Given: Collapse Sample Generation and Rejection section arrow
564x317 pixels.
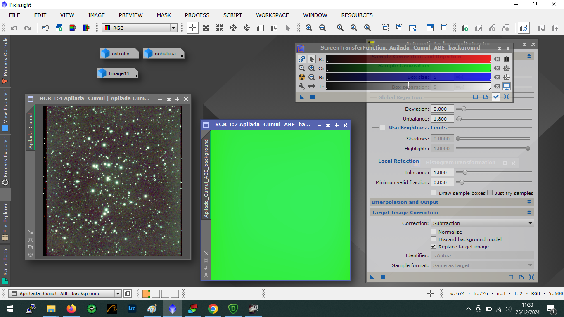Looking at the screenshot, I should tap(529, 57).
